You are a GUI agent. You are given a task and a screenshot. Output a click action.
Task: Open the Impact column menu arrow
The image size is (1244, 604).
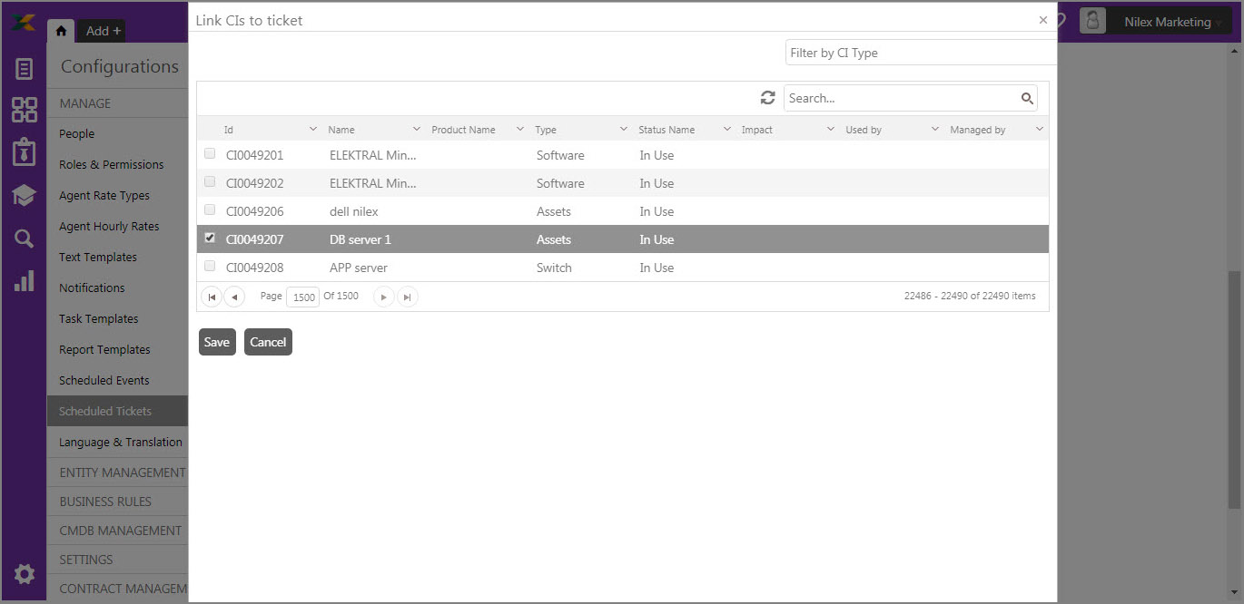click(x=831, y=129)
